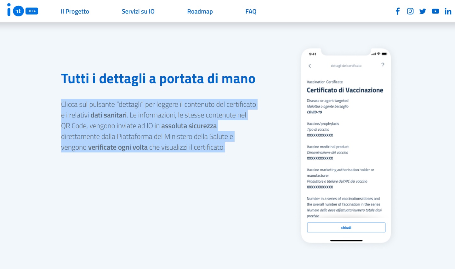Click "Produttore o titolare dell'AIC del vaccino" text
The image size is (455, 269).
(337, 181)
